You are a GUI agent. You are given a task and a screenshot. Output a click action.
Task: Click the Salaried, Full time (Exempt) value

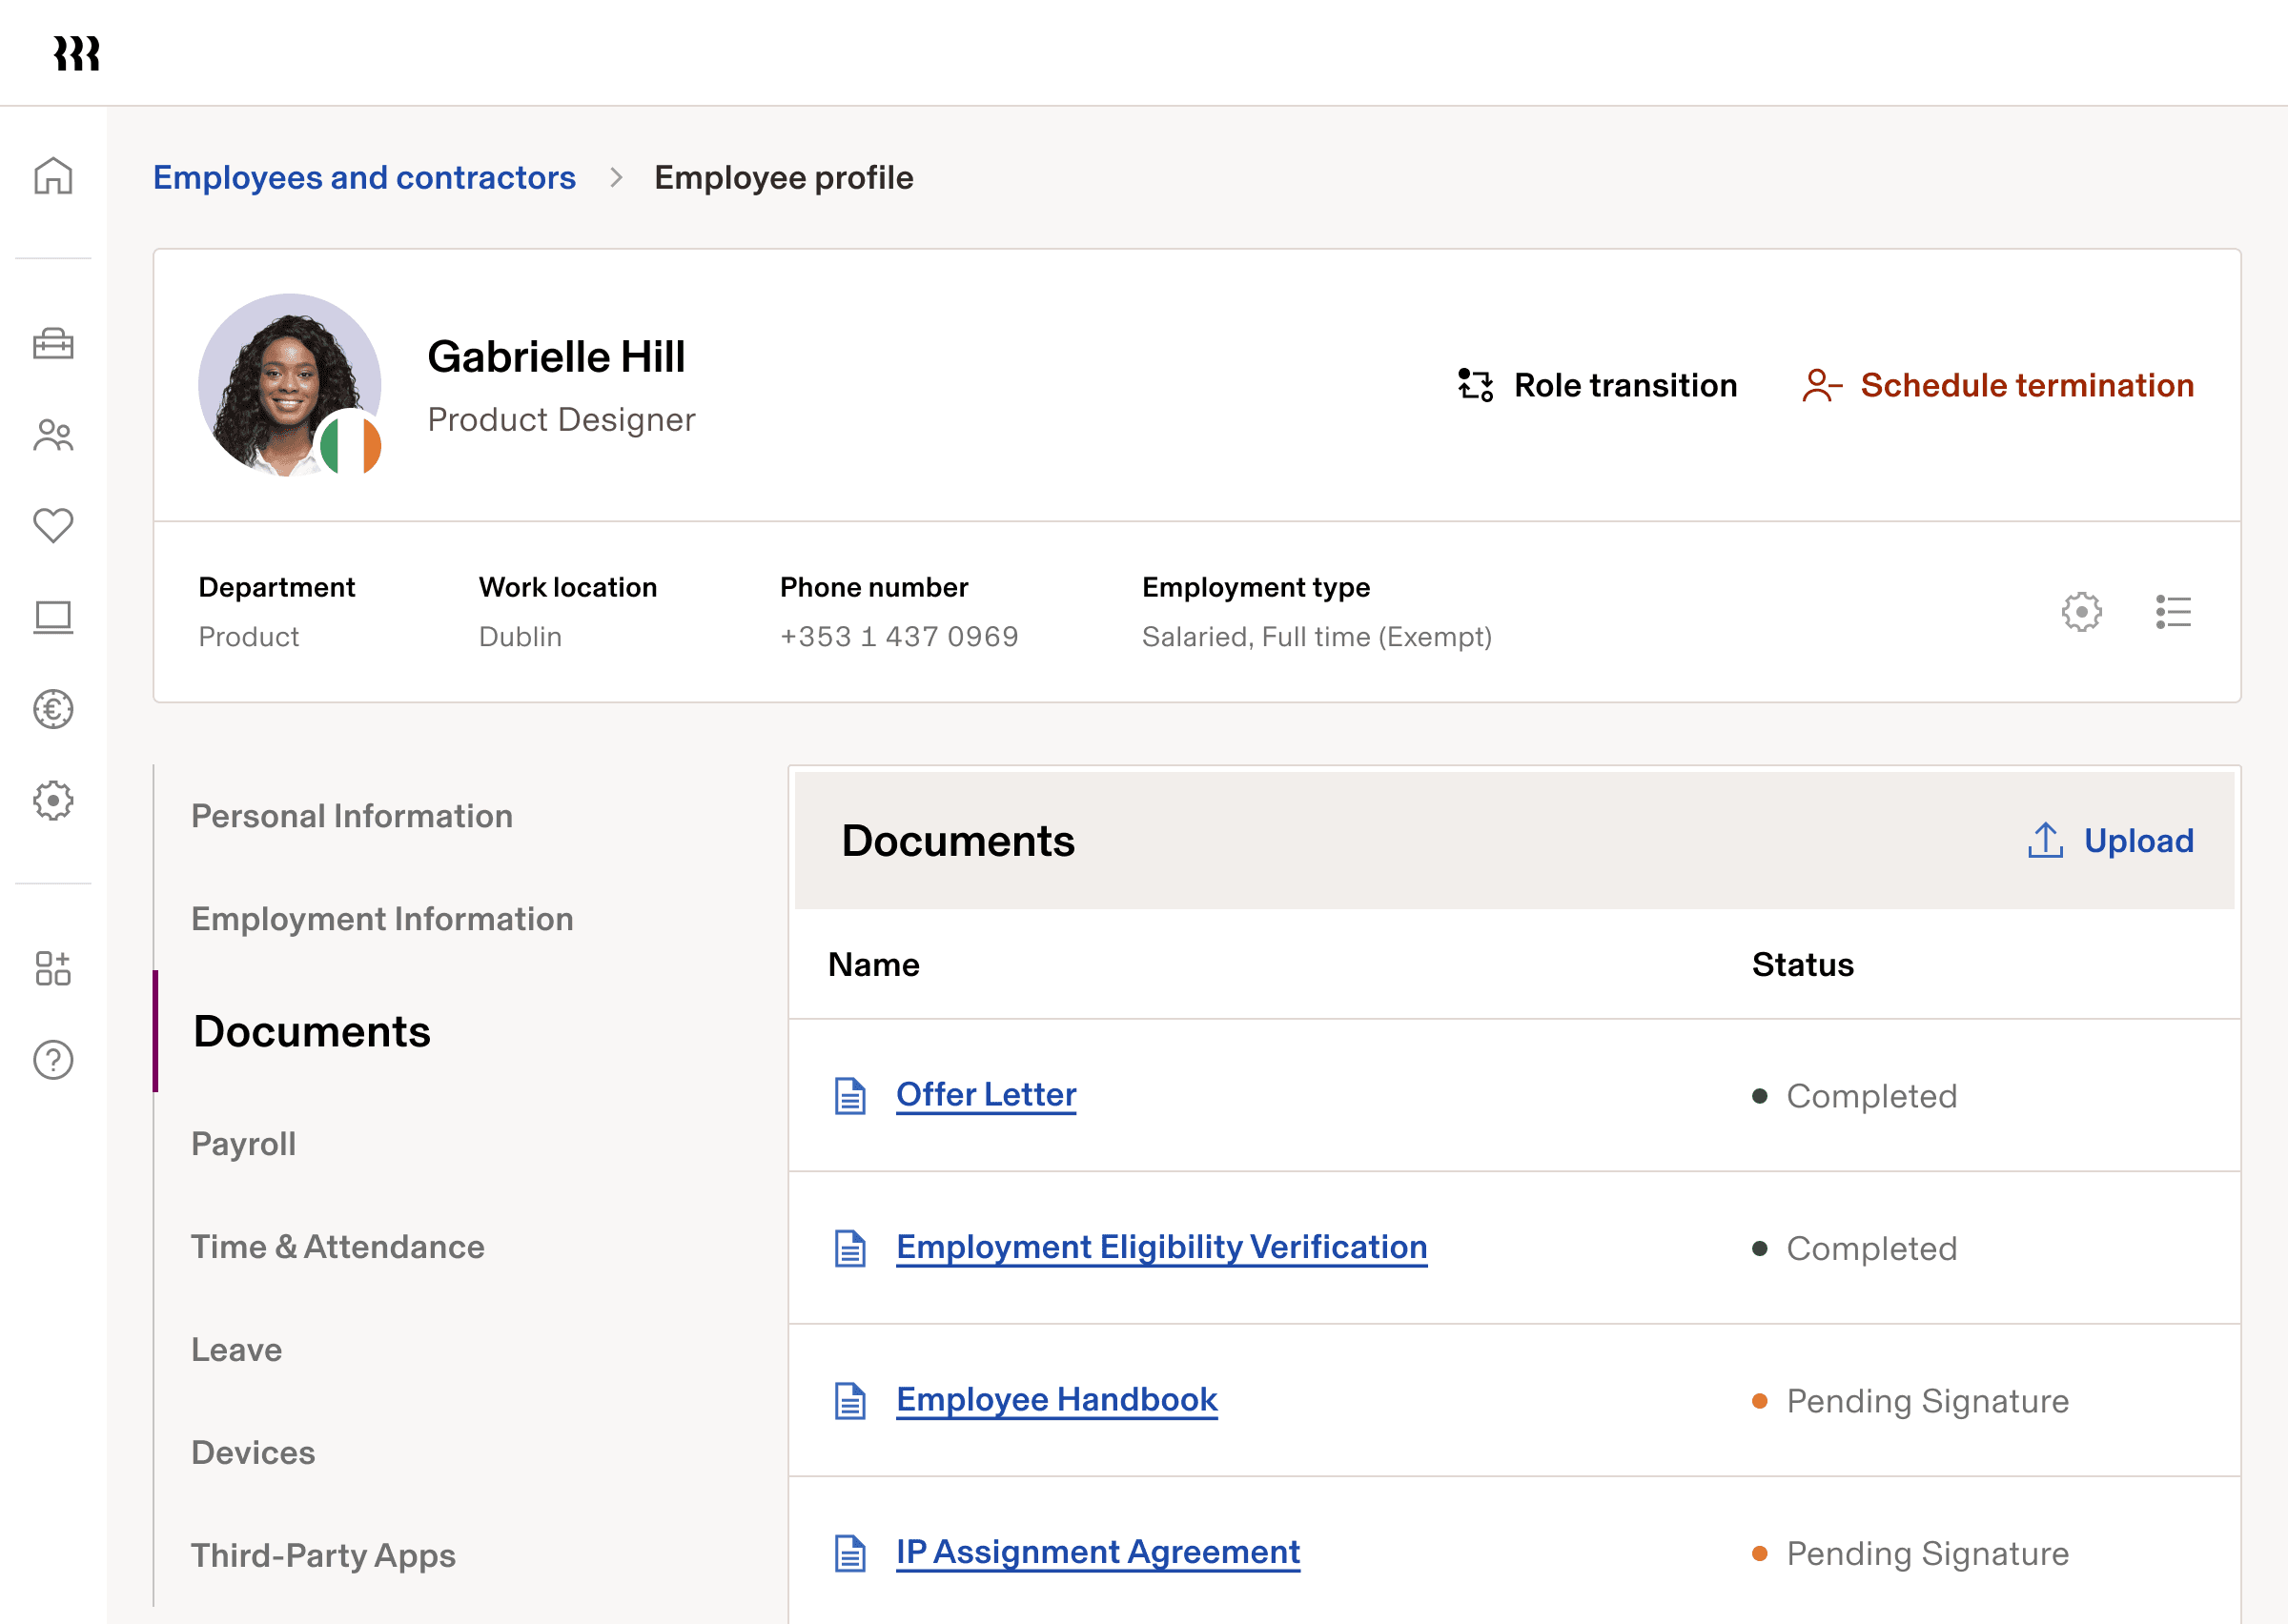point(1316,636)
